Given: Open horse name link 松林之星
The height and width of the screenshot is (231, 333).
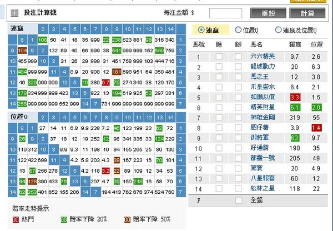Looking at the screenshot, I should 263,188.
